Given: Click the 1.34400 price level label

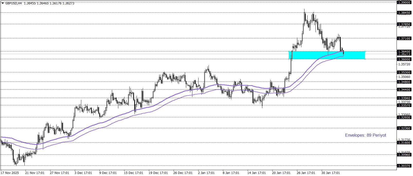Looking at the screenshot, I should 404,90.
